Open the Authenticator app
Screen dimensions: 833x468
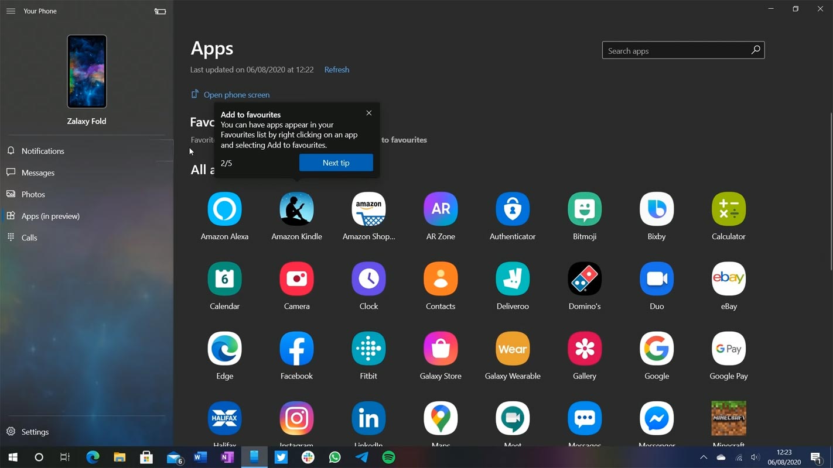[x=513, y=209]
